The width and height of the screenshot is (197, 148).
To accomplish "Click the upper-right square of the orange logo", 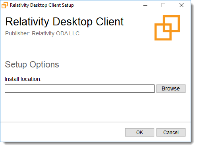I will coord(171,23).
